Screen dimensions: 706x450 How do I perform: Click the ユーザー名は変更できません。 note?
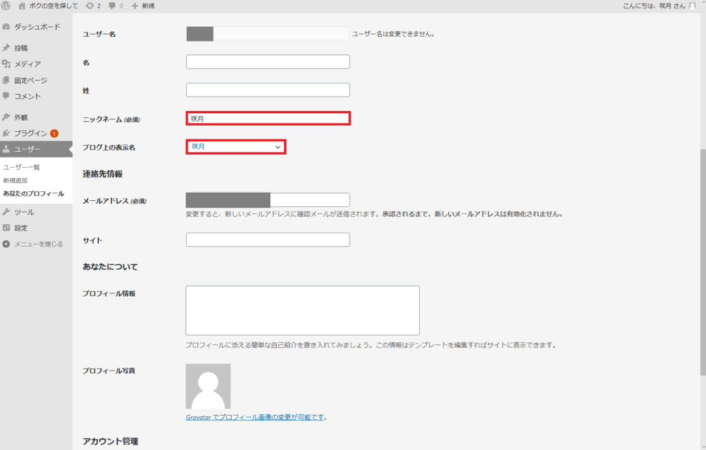(x=393, y=34)
